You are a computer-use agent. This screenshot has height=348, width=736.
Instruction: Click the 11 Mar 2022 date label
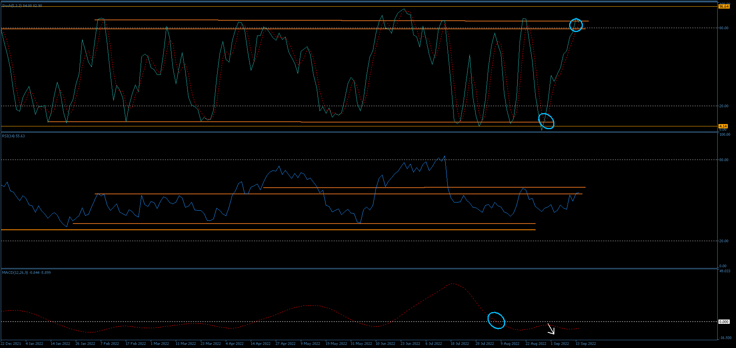click(186, 344)
